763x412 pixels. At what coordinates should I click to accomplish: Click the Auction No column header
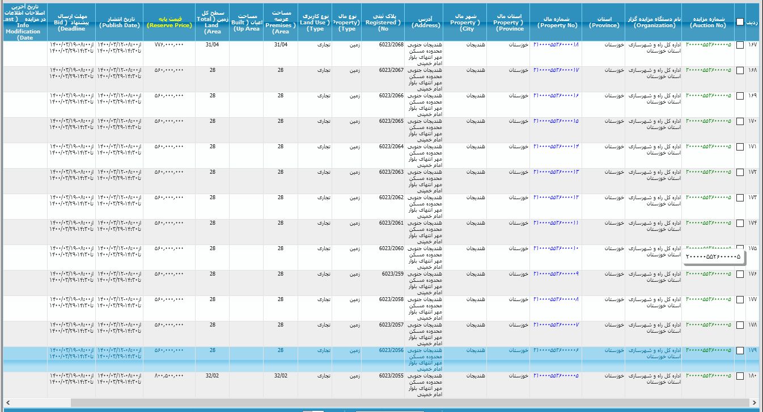[x=708, y=22]
